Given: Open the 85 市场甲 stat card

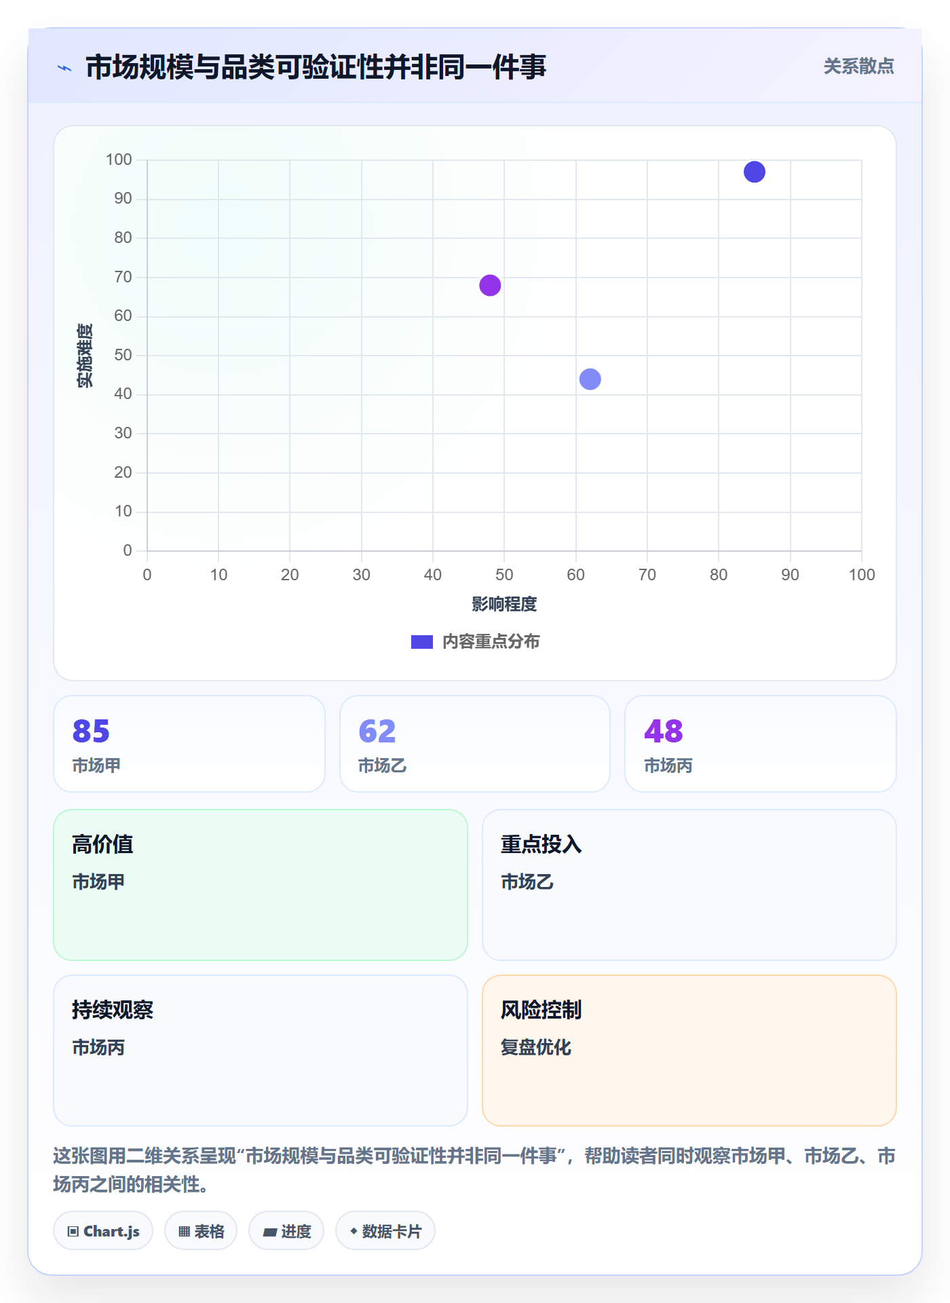Looking at the screenshot, I should 189,744.
